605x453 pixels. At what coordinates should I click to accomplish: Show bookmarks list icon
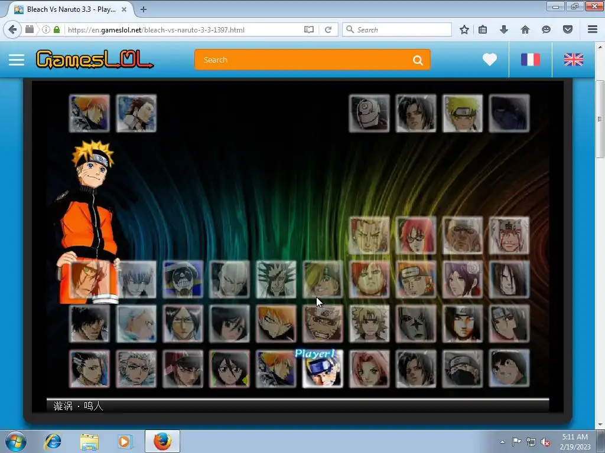[x=483, y=29]
